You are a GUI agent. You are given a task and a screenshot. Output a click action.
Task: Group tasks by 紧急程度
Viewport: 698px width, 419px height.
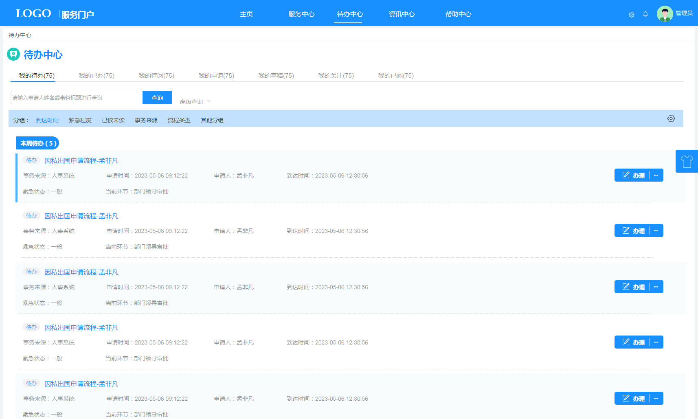tap(80, 120)
